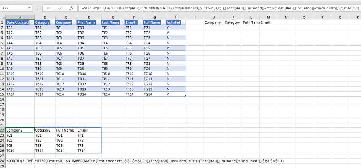This screenshot has width=361, height=168.
Task: Select Full Name header cell in L1
Action: (x=251, y=22)
